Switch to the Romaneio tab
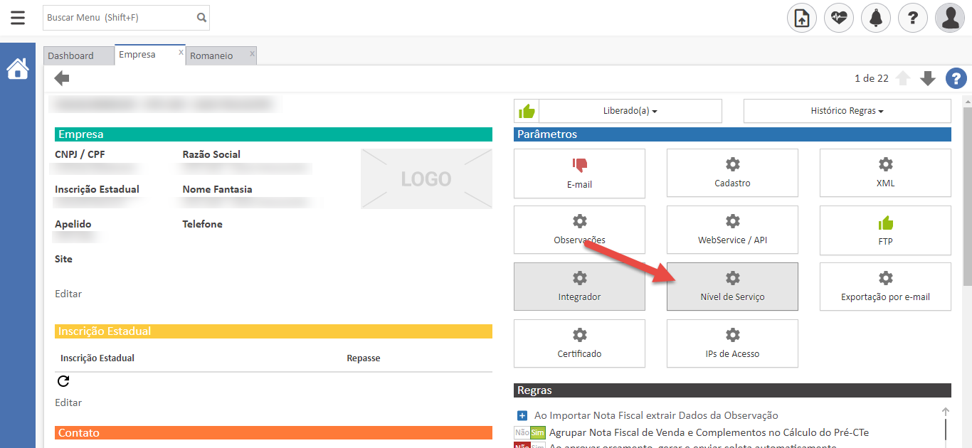 click(211, 55)
